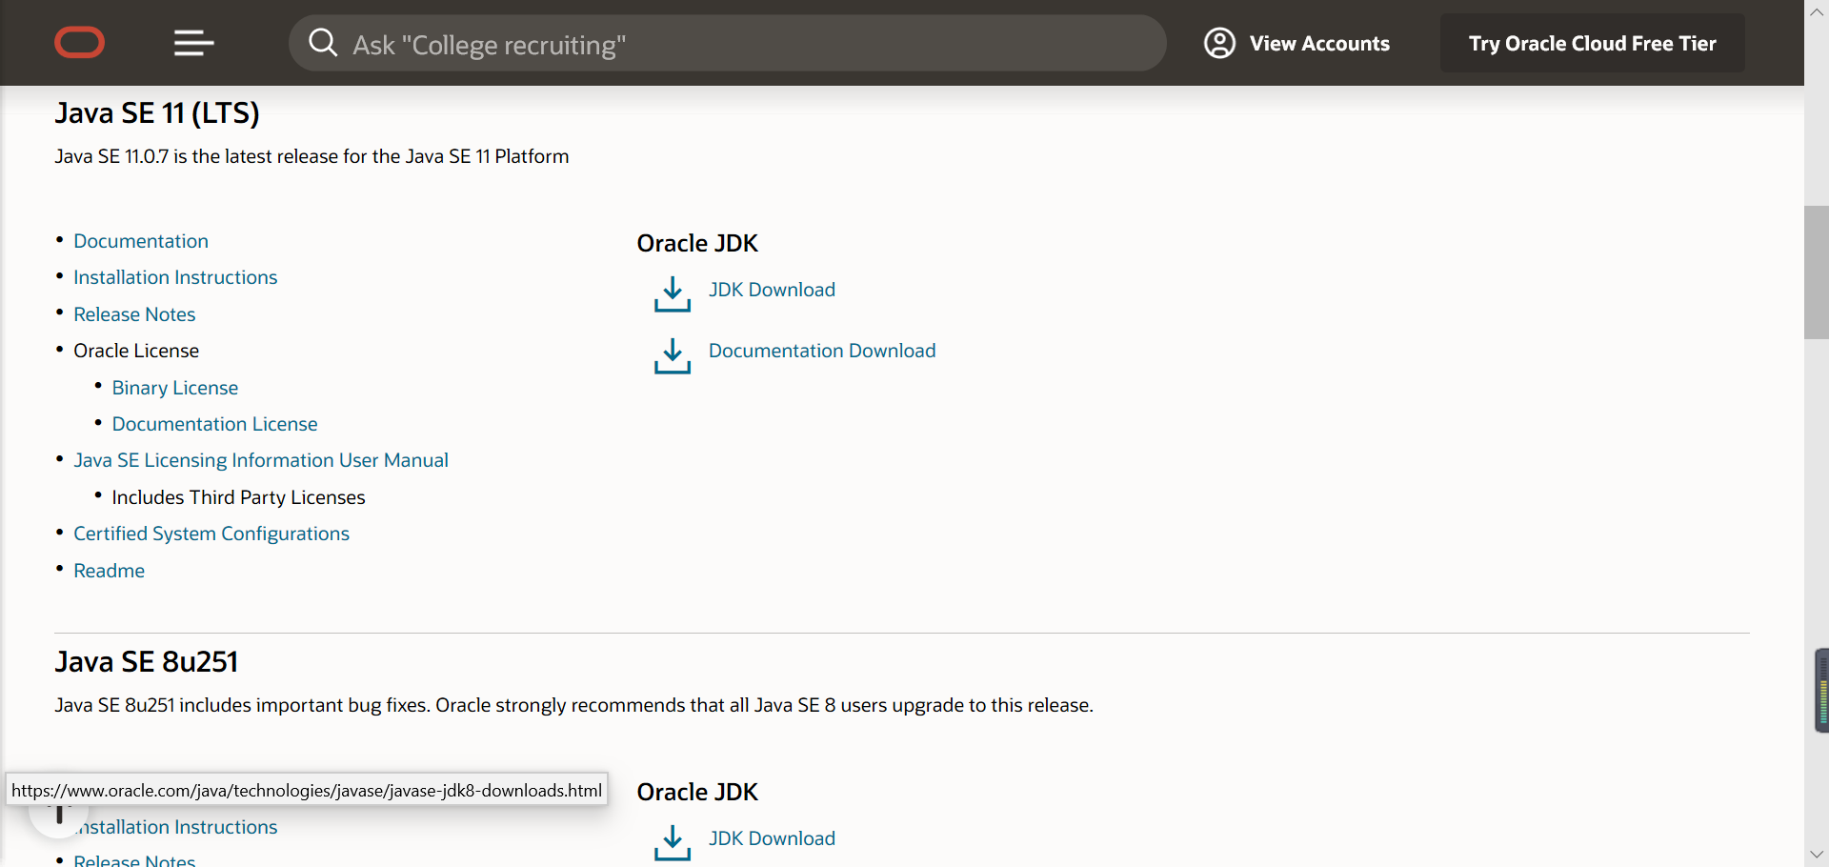
Task: Open the hamburger navigation menu
Action: (193, 43)
